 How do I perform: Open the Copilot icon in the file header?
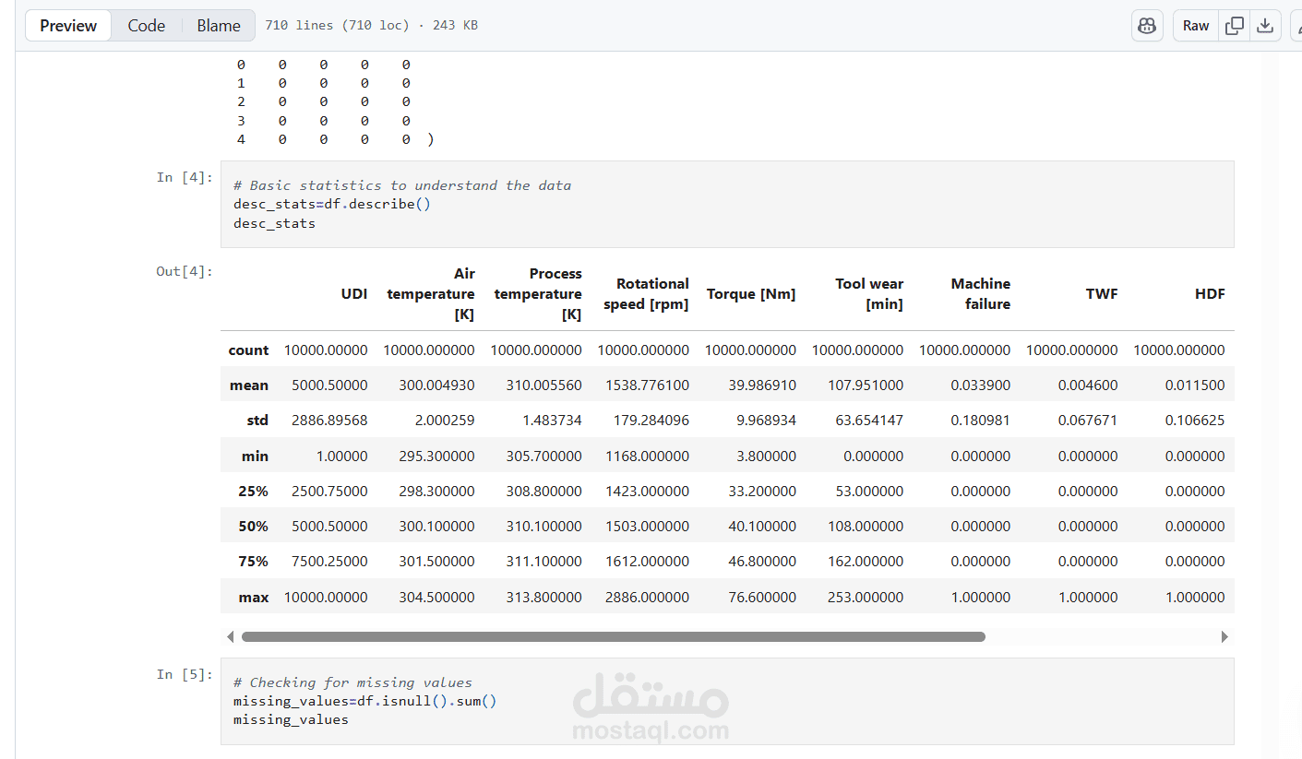point(1147,26)
